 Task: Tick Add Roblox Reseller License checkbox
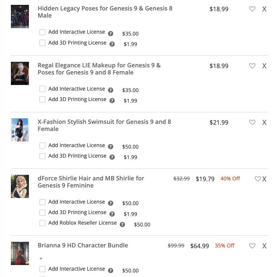[42, 223]
